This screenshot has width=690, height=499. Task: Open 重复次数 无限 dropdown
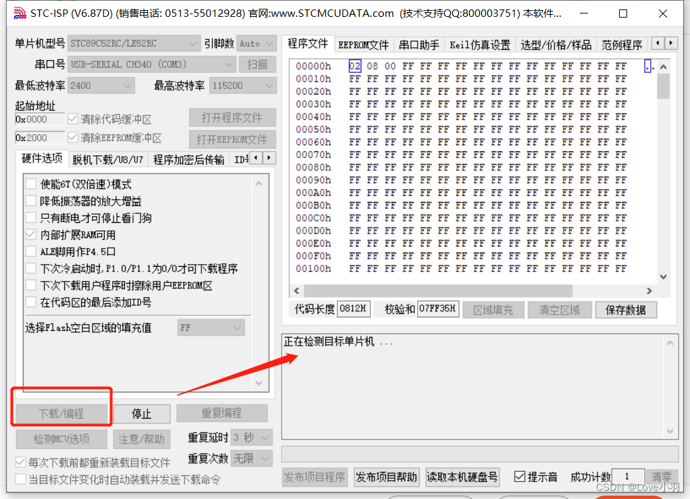[251, 458]
